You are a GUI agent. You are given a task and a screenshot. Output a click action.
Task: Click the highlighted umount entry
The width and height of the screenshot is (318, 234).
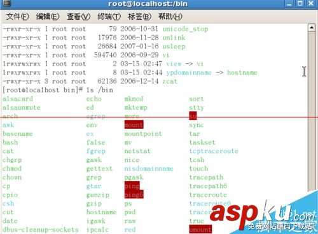[200, 230]
